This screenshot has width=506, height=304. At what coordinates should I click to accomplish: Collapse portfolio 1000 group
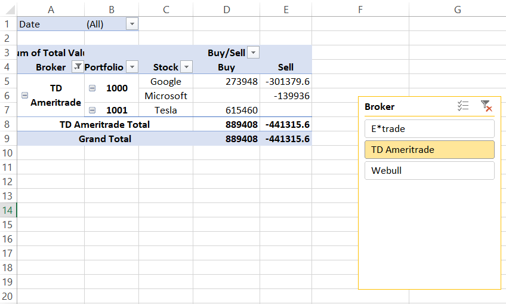pyautogui.click(x=92, y=88)
